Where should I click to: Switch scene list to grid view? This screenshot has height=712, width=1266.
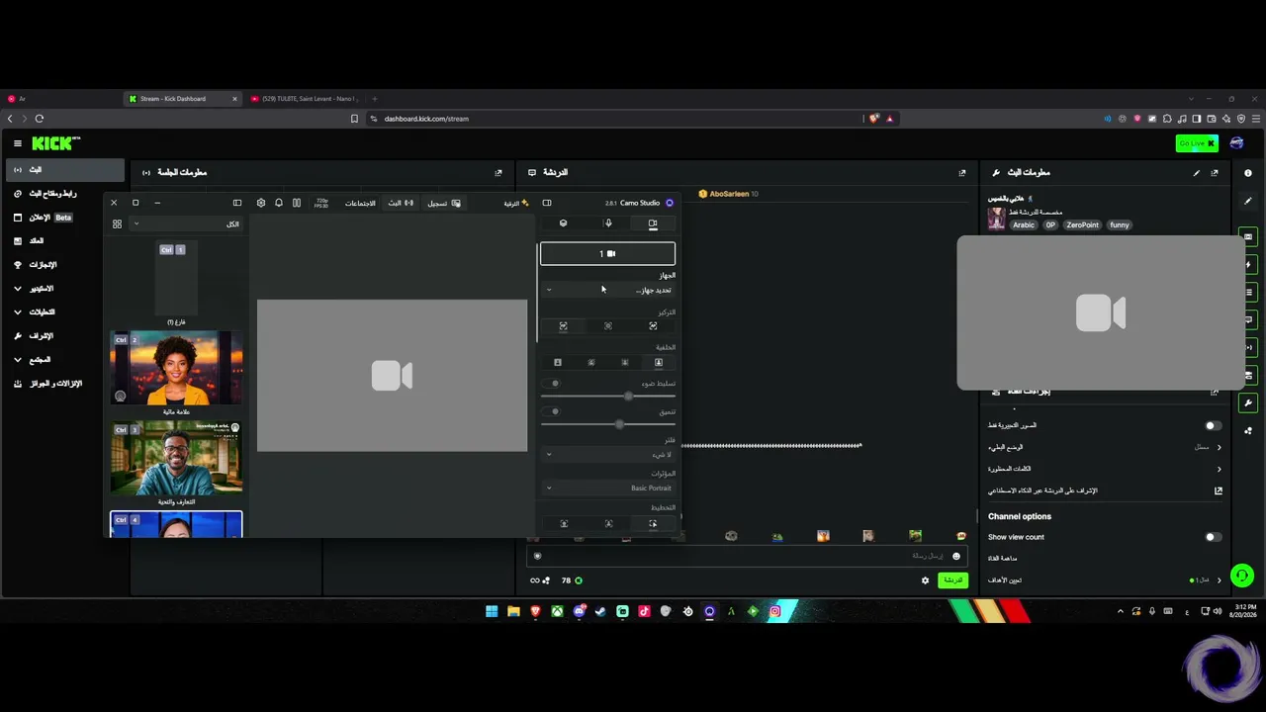pyautogui.click(x=117, y=224)
